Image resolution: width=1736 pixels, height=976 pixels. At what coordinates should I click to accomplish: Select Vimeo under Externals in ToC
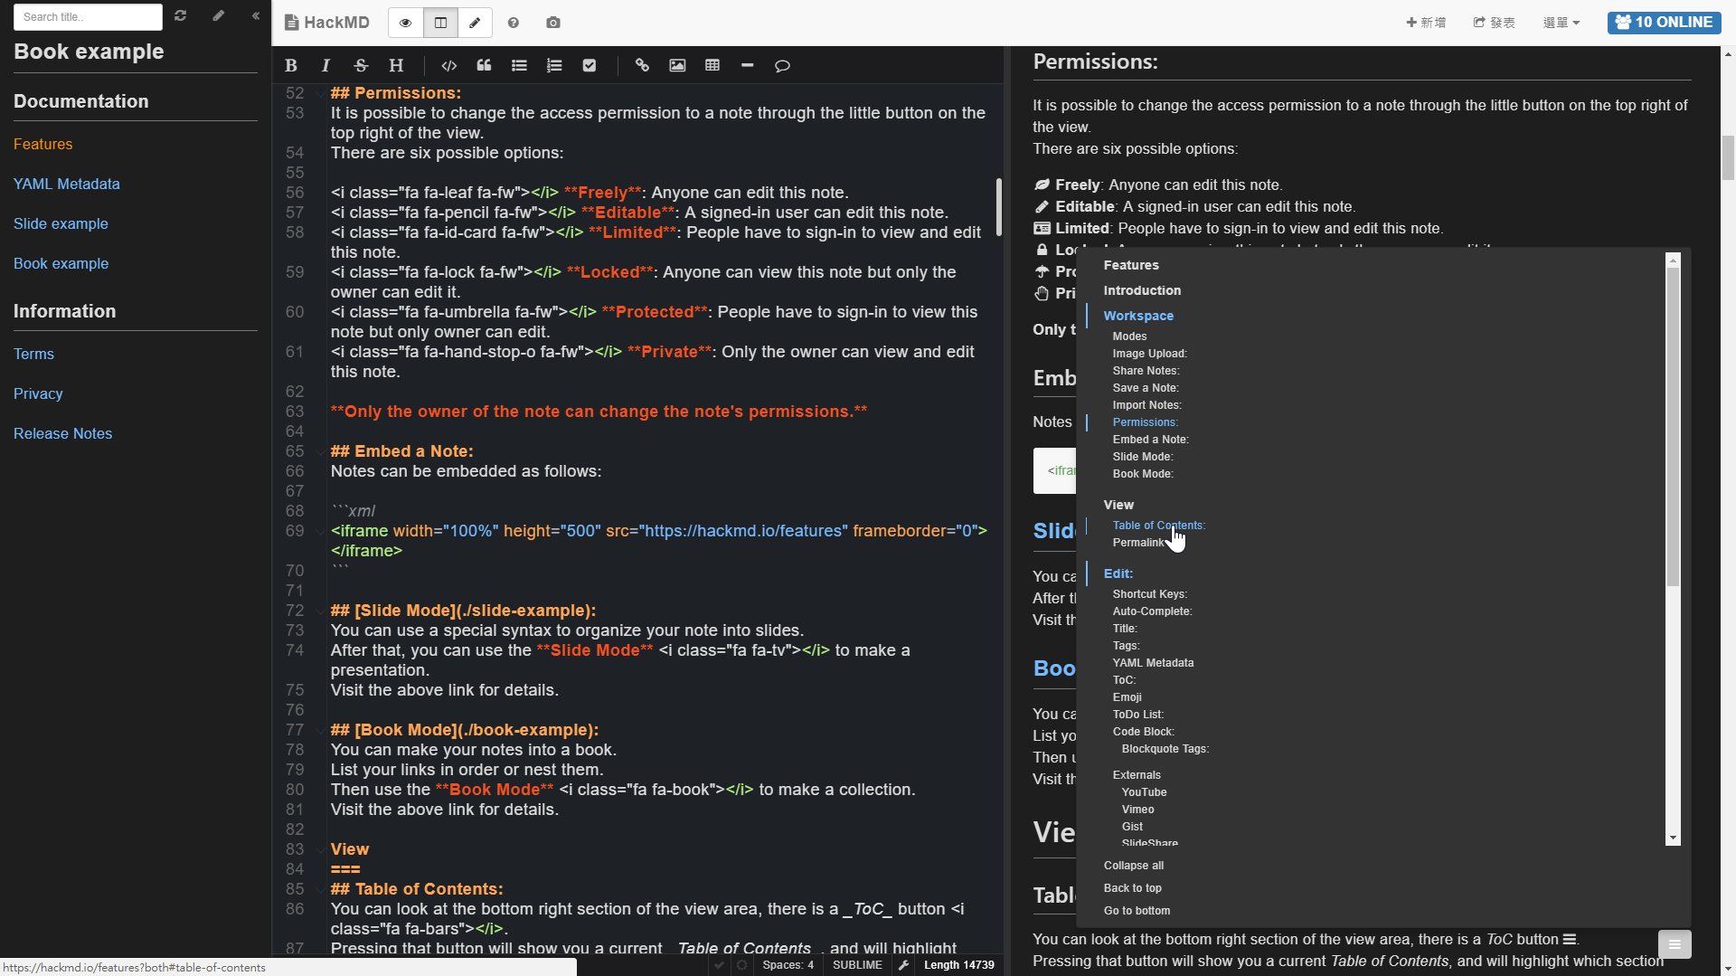tap(1137, 810)
